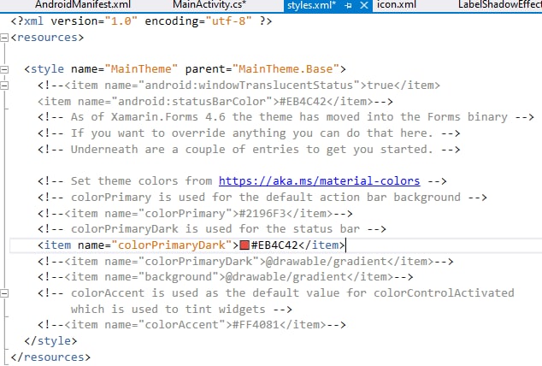Click the "colorPrimaryDark is used for the status bar" comment
Screen dimensions: 542x366
[x=212, y=229]
